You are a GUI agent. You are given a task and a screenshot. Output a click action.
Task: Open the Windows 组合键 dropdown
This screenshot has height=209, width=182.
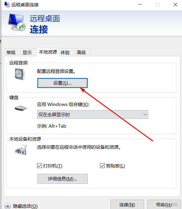(93, 114)
